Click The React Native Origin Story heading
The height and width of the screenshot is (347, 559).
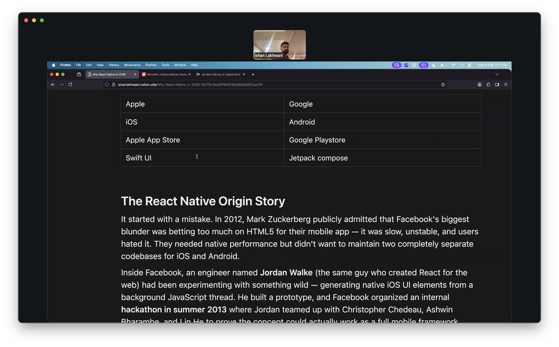click(203, 201)
